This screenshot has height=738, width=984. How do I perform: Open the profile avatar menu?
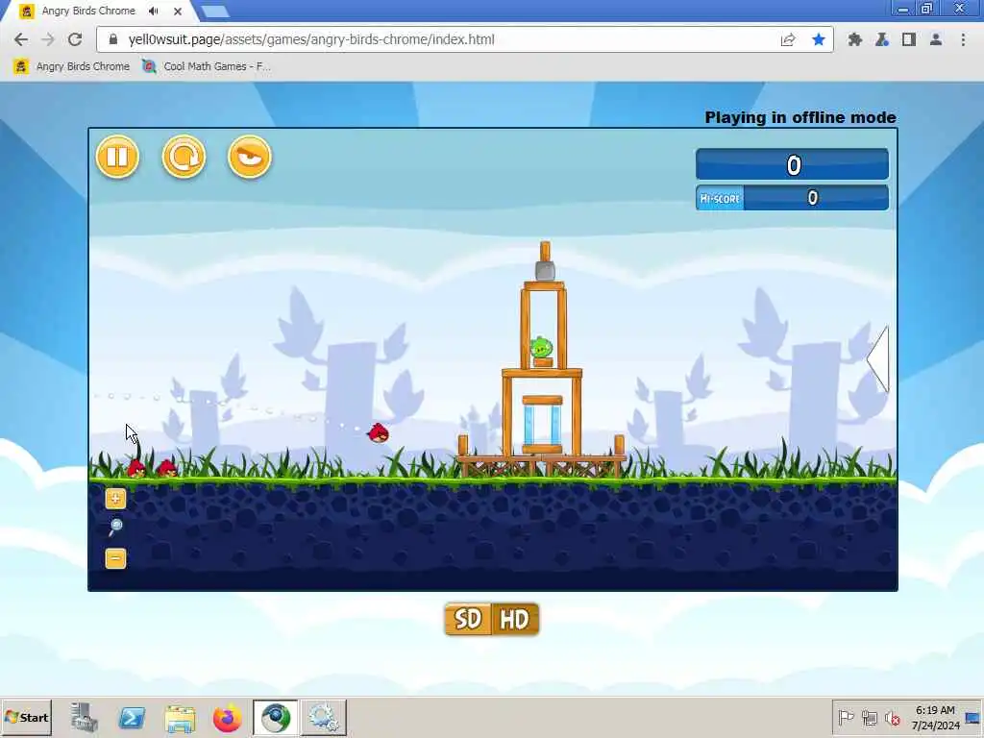click(936, 39)
